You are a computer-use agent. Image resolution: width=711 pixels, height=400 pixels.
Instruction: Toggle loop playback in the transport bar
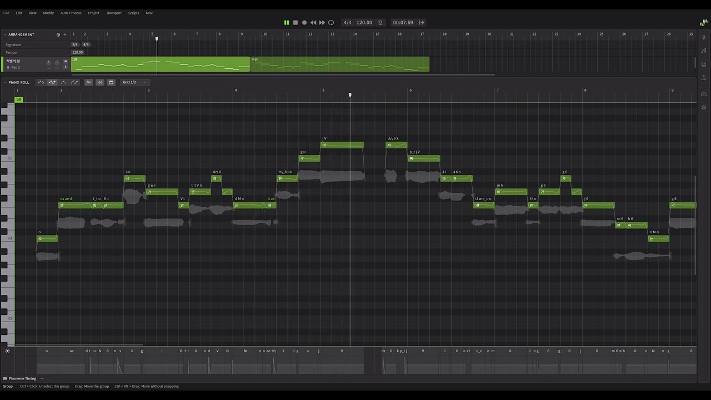click(x=331, y=23)
